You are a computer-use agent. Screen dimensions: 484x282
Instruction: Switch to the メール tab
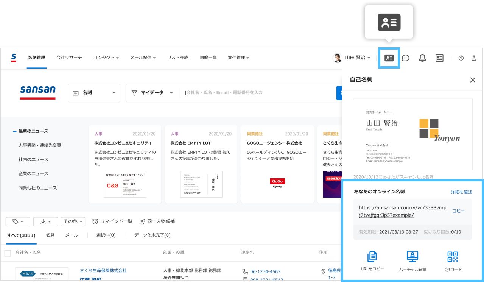72,235
